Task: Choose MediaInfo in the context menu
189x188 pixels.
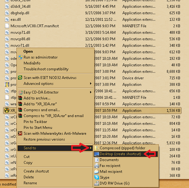Action: [x=32, y=63]
